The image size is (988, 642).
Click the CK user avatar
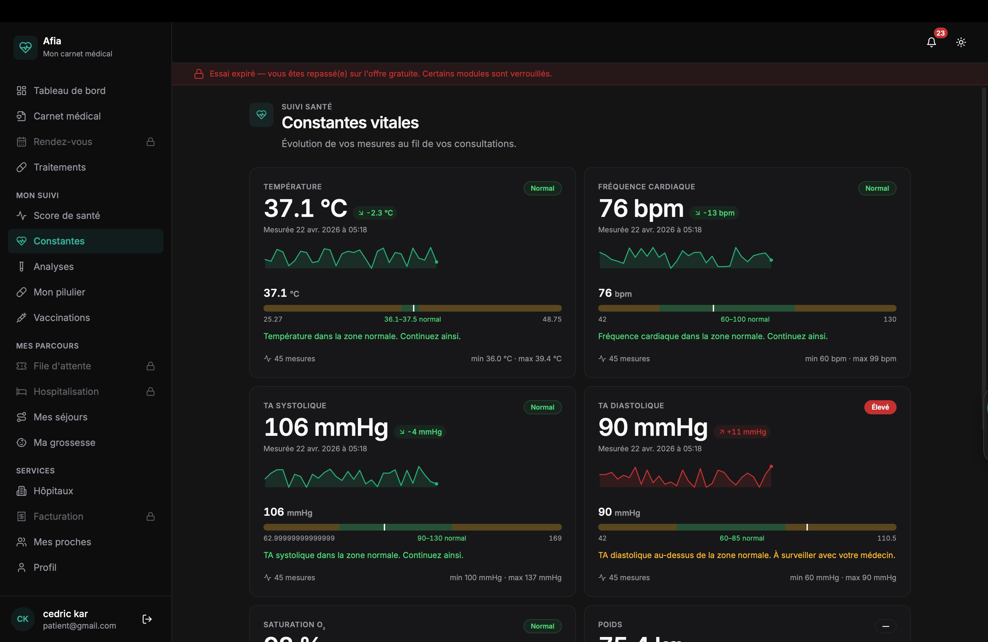click(x=23, y=619)
